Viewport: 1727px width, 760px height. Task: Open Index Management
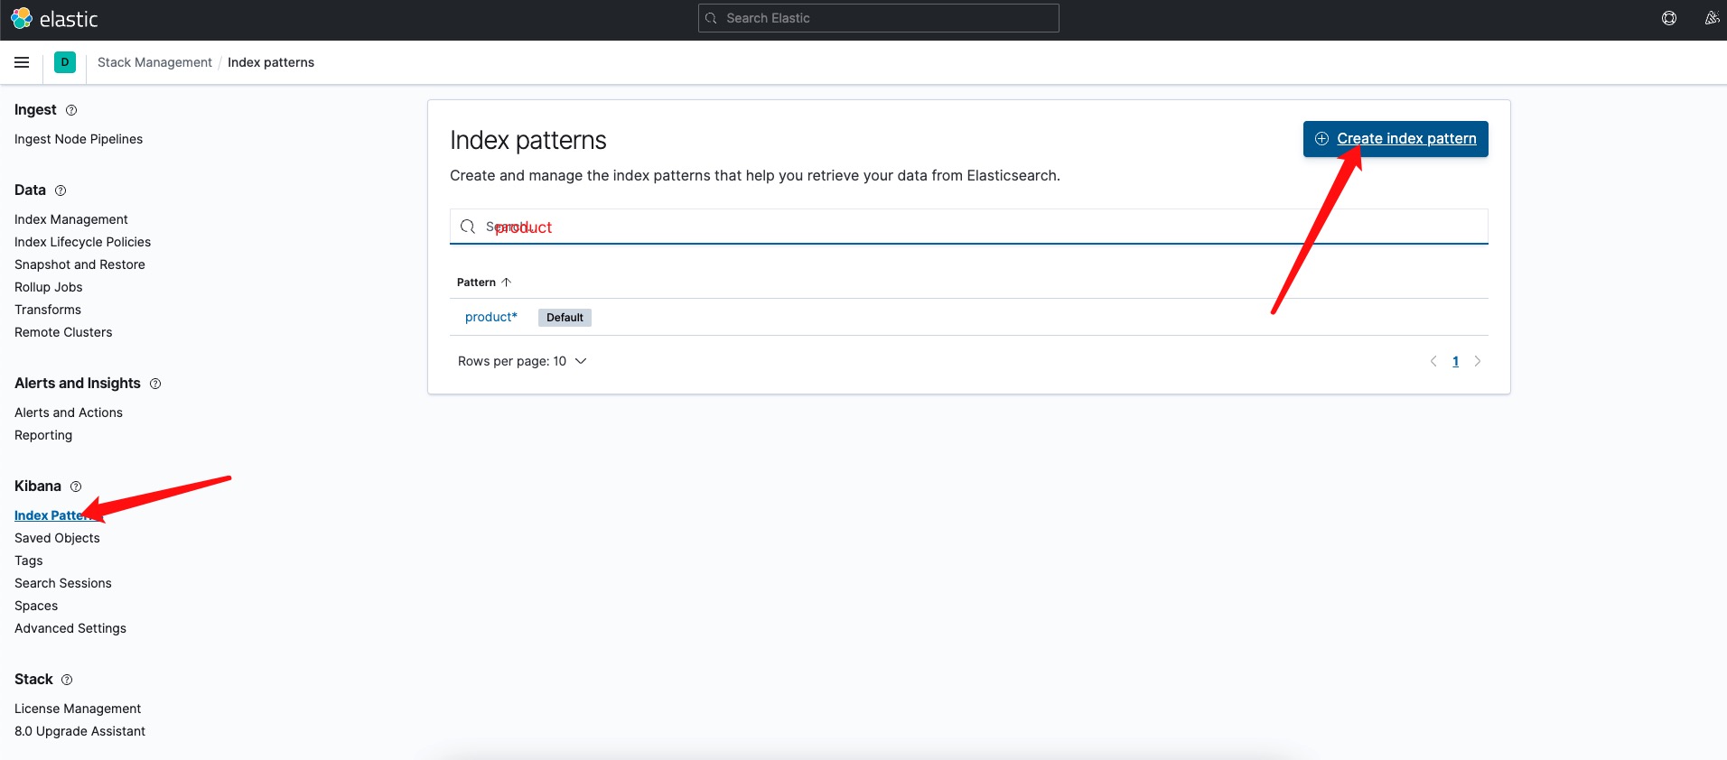coord(71,219)
